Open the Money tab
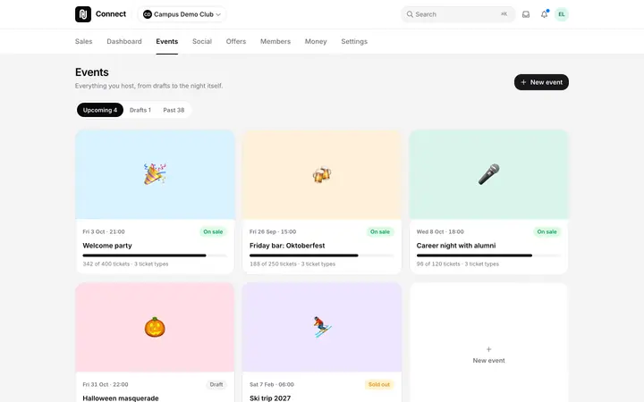The image size is (644, 402). 316,41
